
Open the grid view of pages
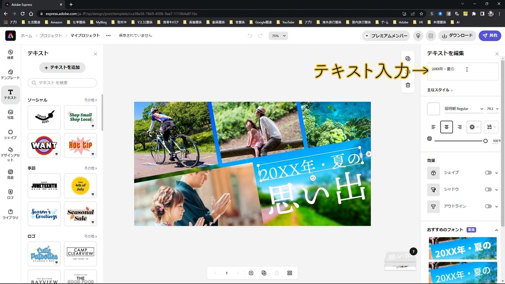(x=290, y=273)
